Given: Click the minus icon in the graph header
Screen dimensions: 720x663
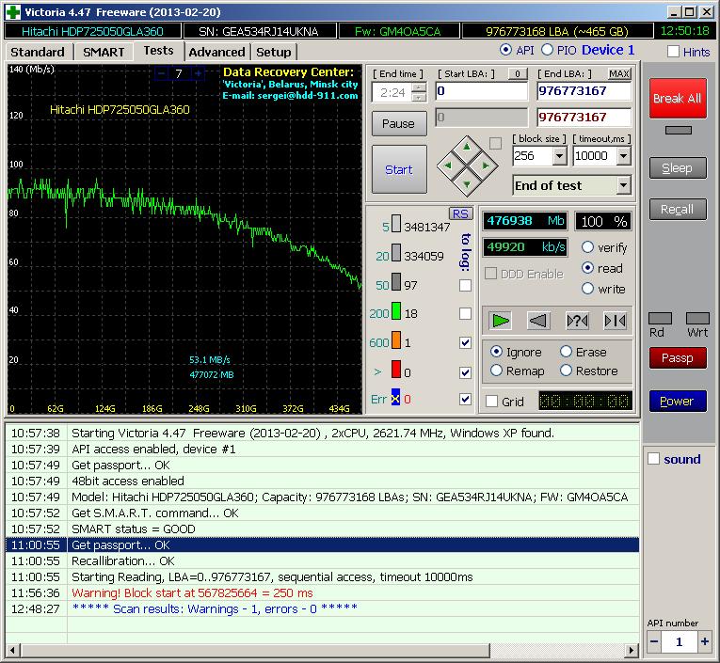Looking at the screenshot, I should (161, 73).
